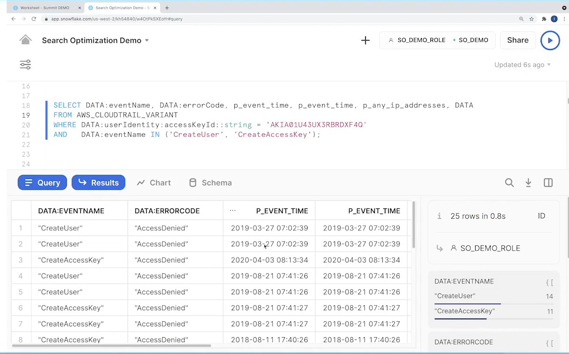Filter by "CreateAccessKey" bar in DATA:EVENTNAME card

coord(493,314)
